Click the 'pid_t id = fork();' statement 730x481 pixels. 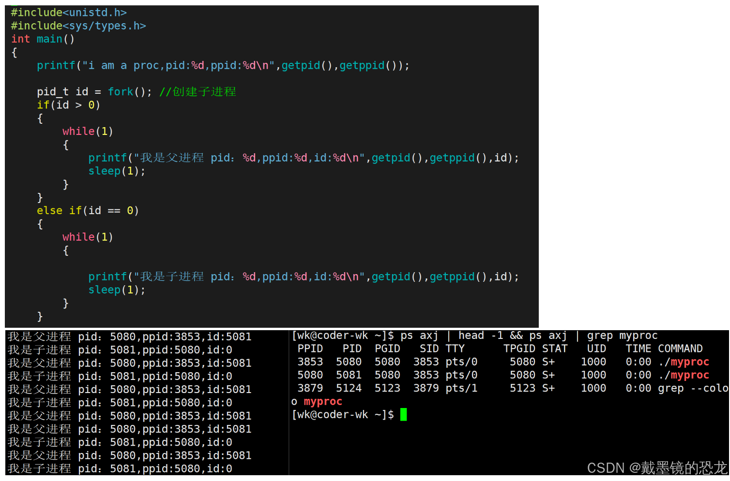click(x=94, y=92)
